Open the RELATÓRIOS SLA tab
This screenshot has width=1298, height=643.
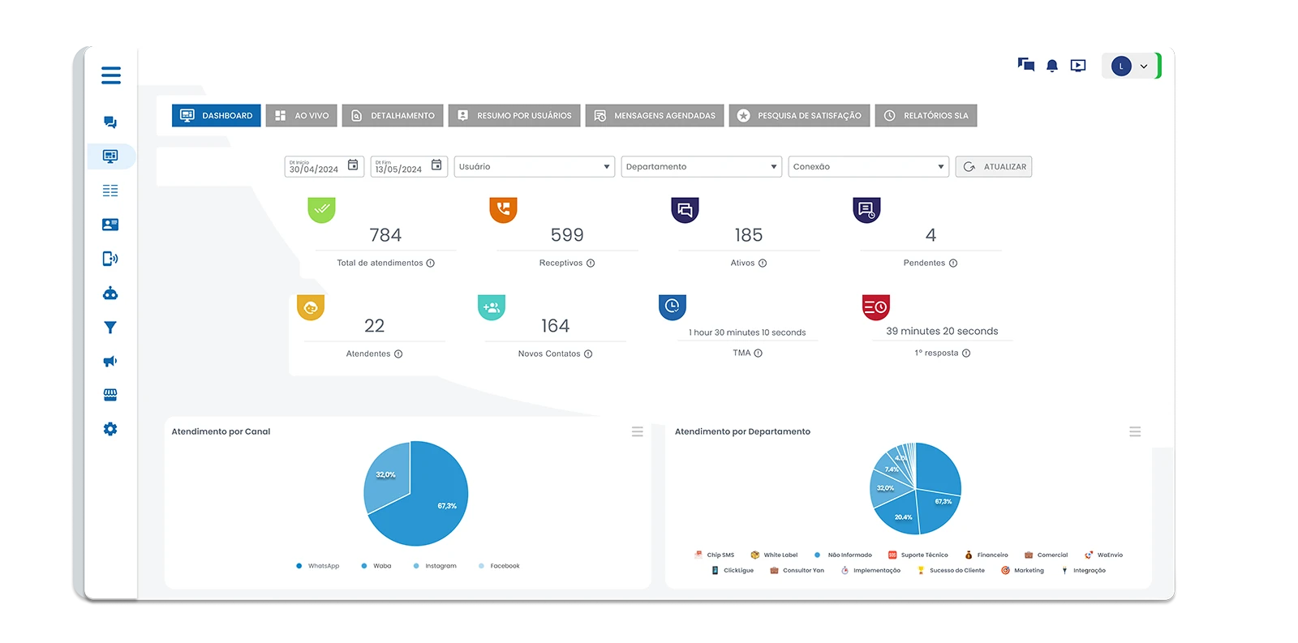pos(926,116)
